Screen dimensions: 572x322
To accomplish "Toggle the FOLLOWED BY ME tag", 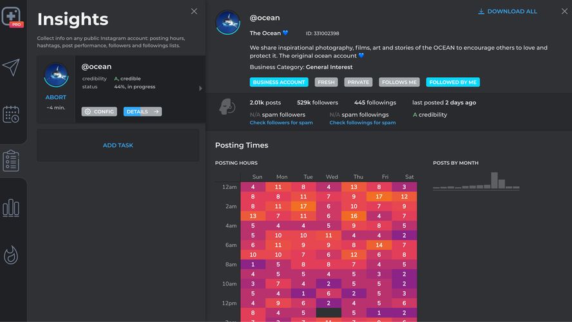I will point(452,82).
